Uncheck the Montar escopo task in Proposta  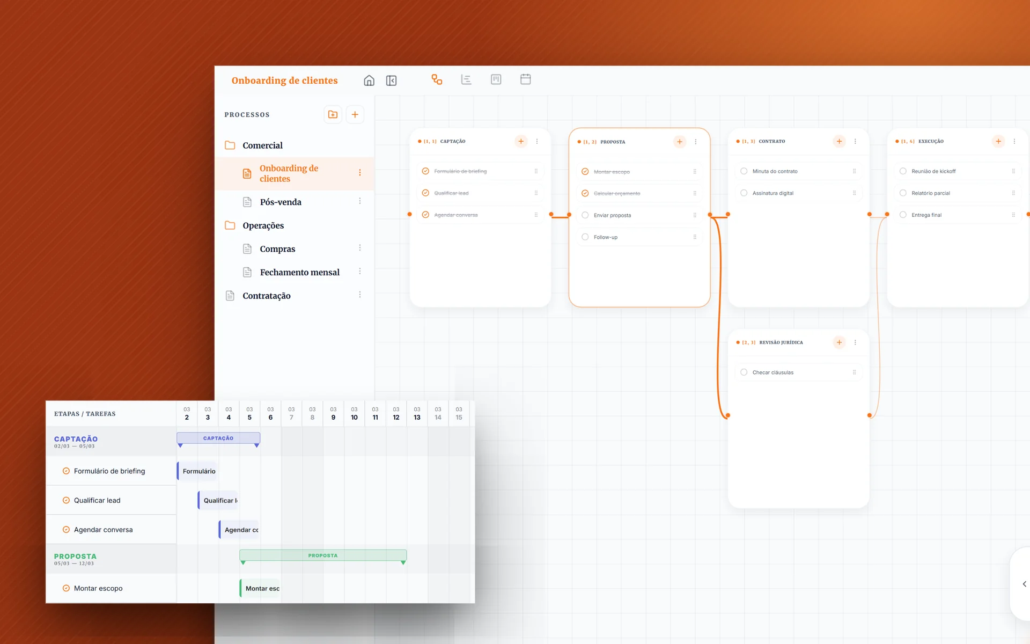point(585,172)
